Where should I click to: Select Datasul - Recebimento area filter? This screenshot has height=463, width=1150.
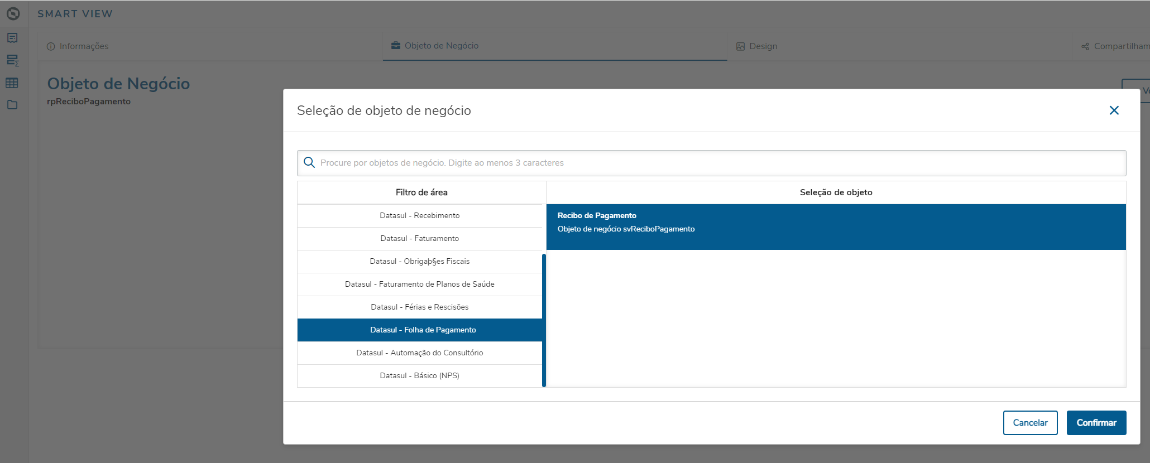click(420, 216)
